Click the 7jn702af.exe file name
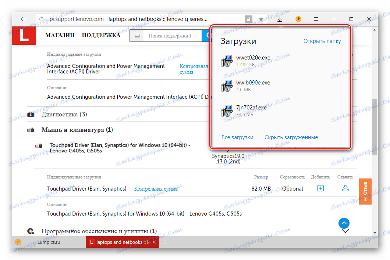The image size is (390, 260). pos(251,108)
